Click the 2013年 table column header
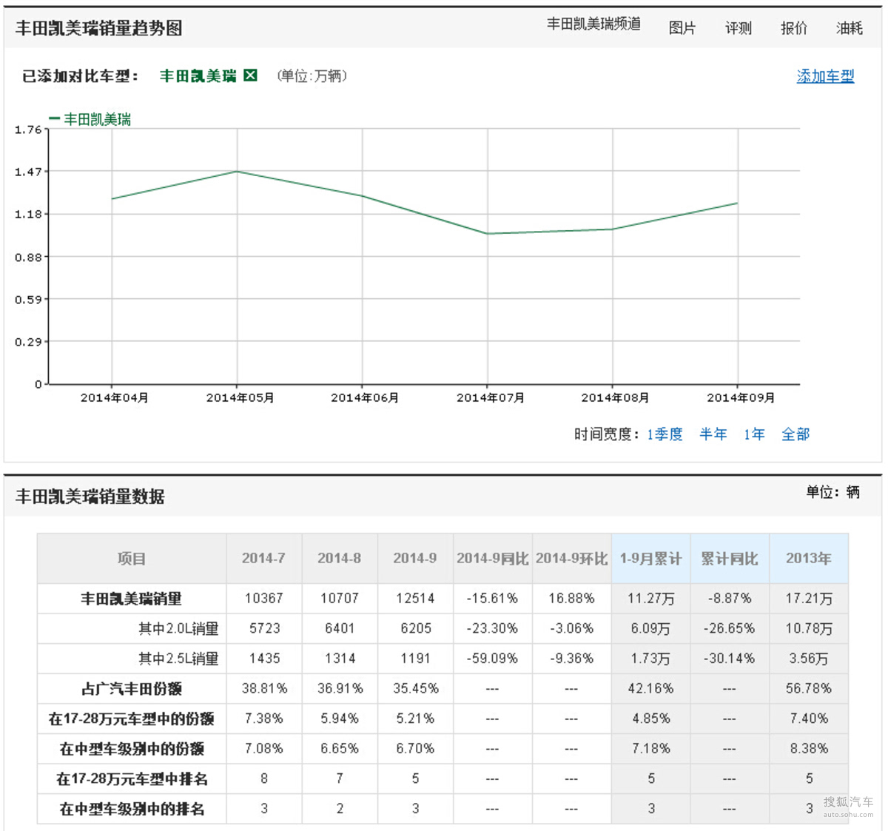 (x=808, y=559)
